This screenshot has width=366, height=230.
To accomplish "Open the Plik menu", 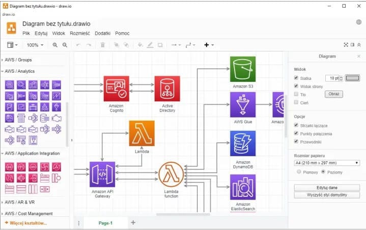I will [26, 34].
